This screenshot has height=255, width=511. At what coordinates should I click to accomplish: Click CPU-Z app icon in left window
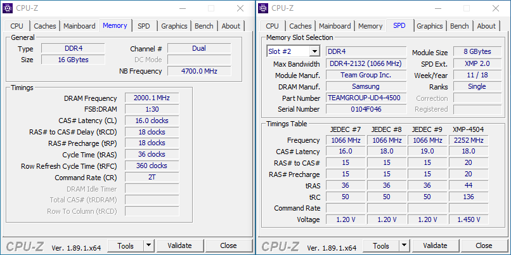click(x=8, y=8)
